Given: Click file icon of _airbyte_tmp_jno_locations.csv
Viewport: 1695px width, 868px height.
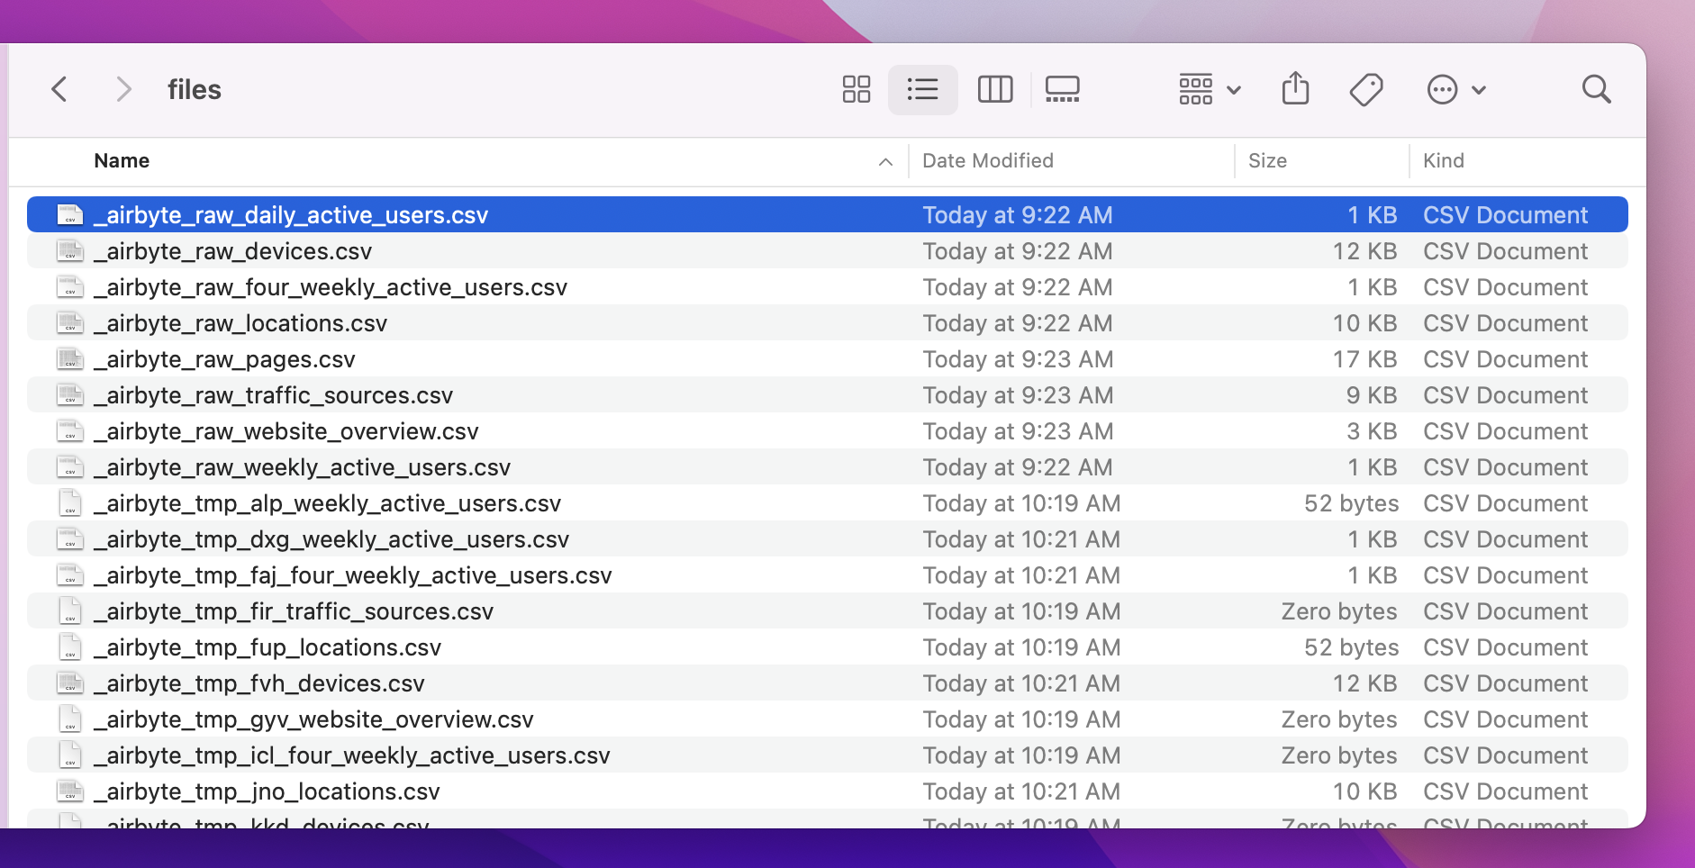Looking at the screenshot, I should [x=70, y=791].
